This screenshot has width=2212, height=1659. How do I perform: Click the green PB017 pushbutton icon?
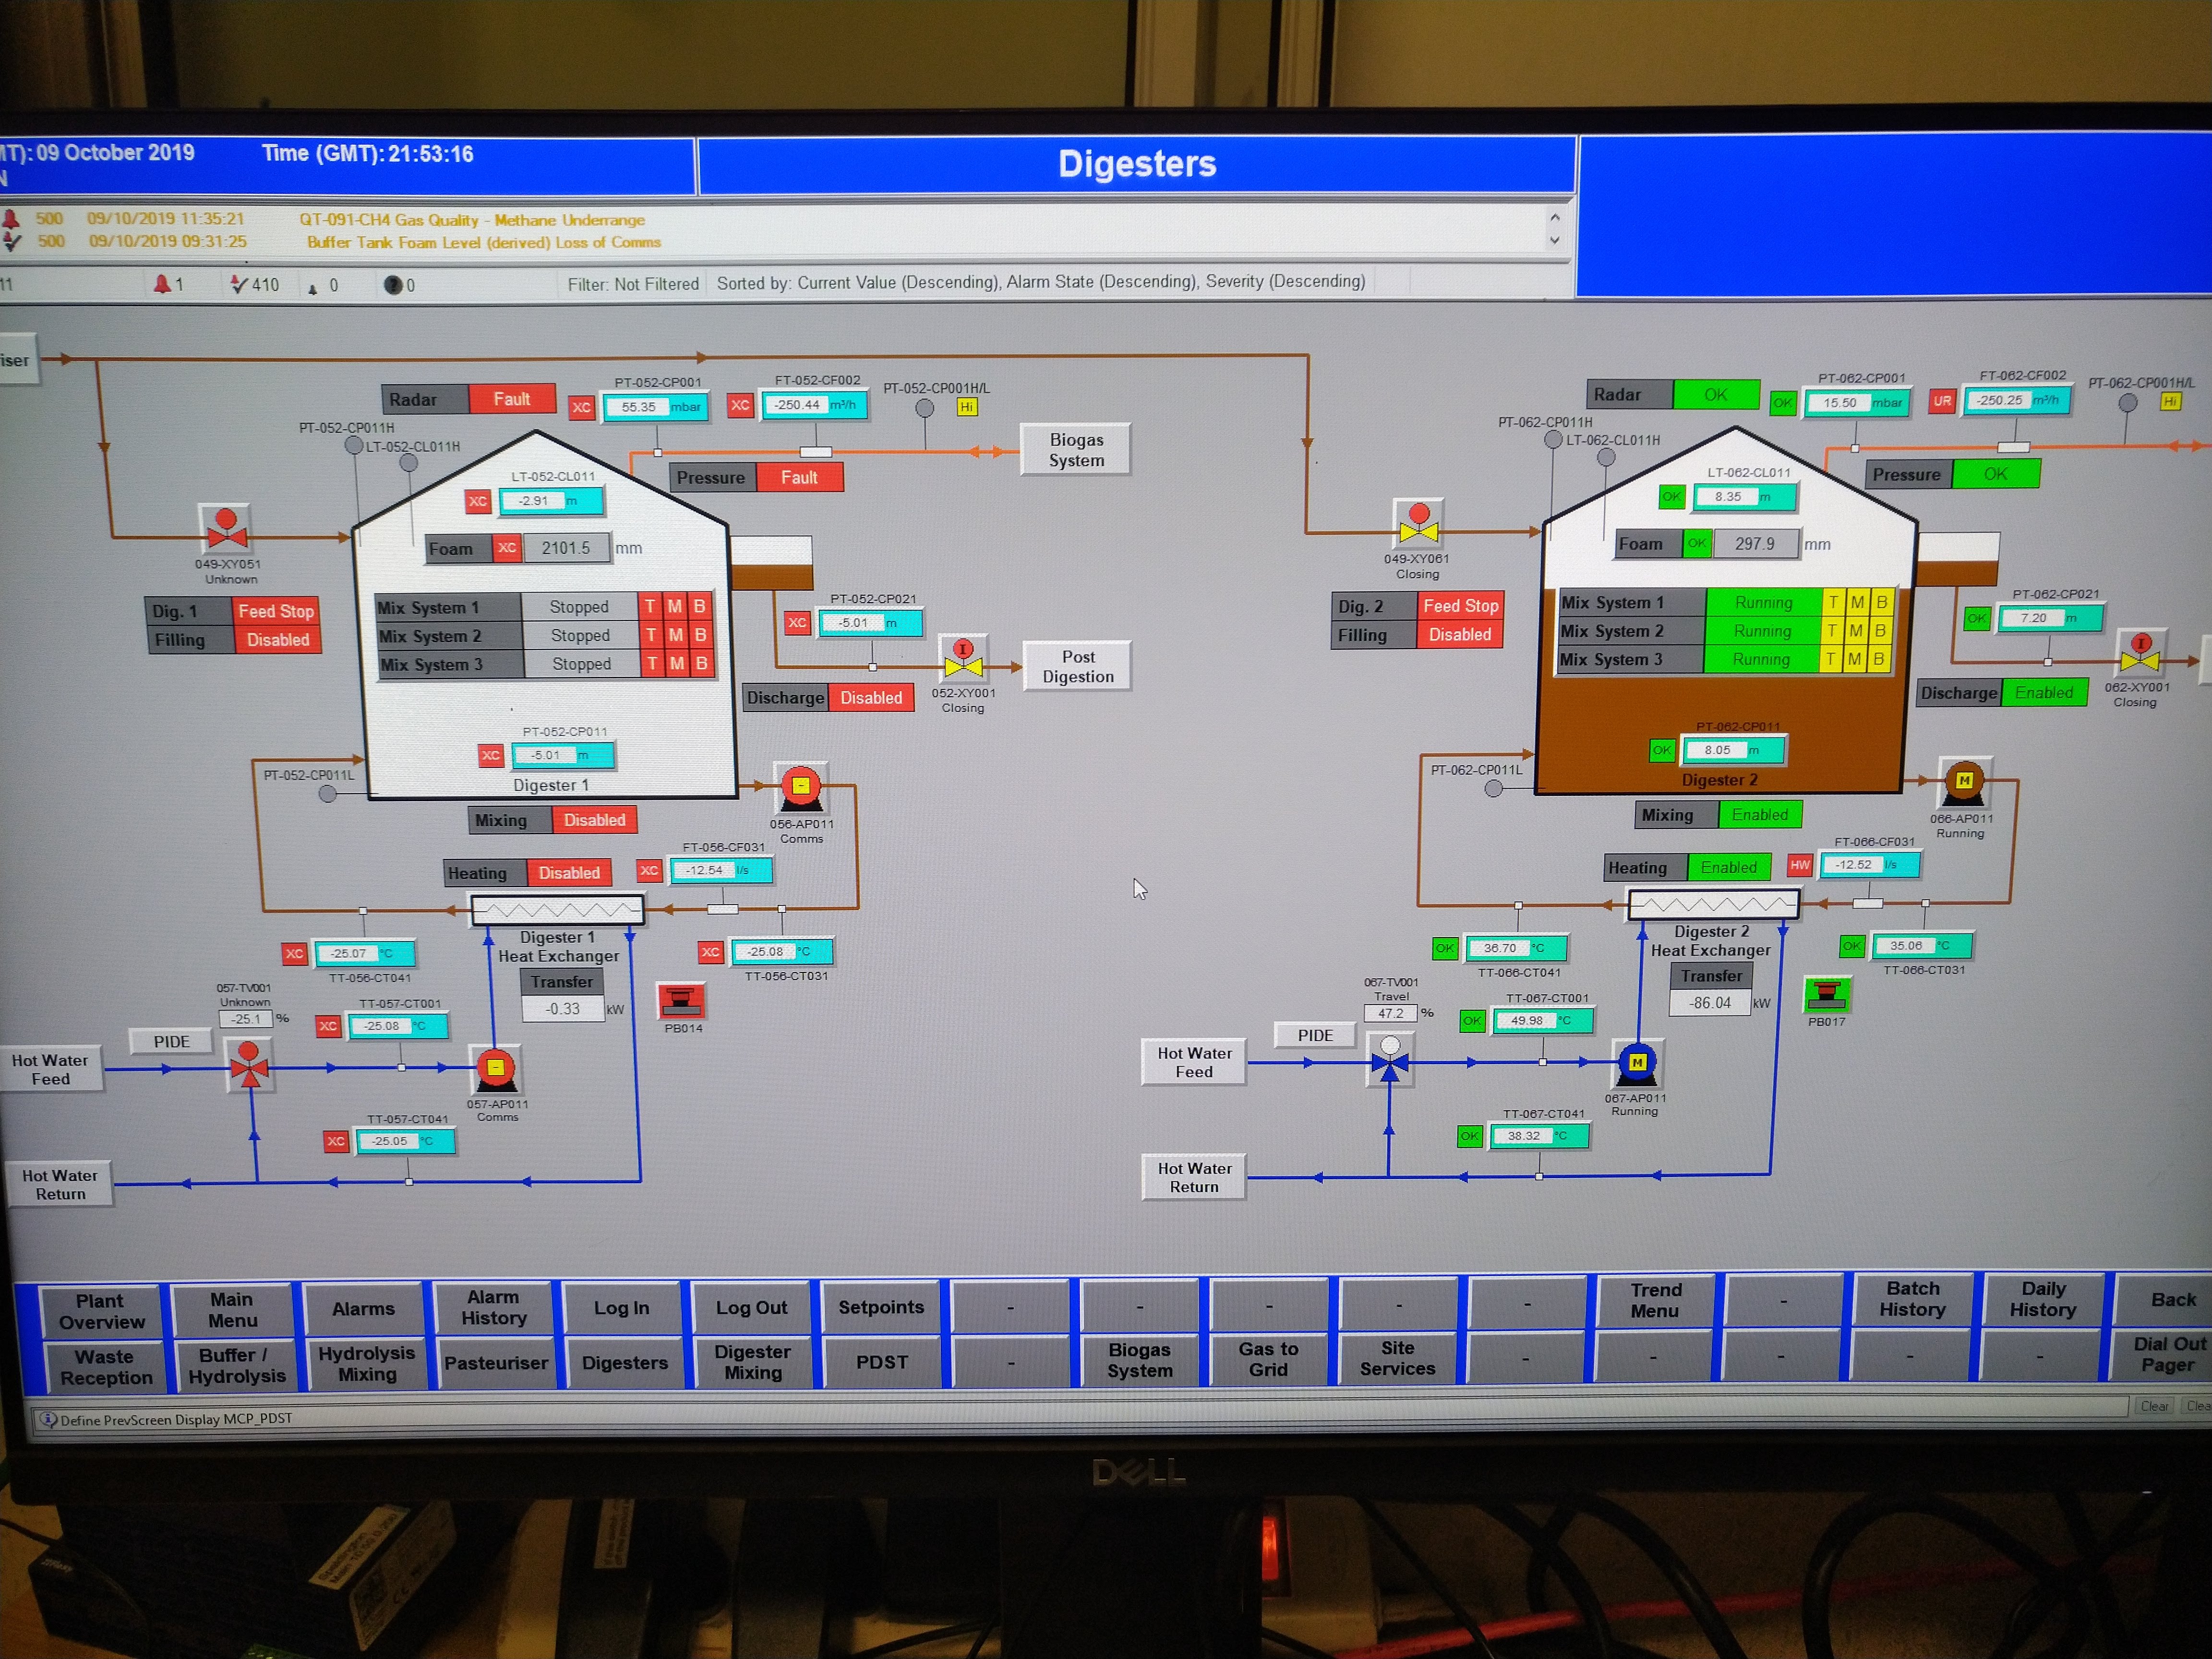pyautogui.click(x=1826, y=994)
